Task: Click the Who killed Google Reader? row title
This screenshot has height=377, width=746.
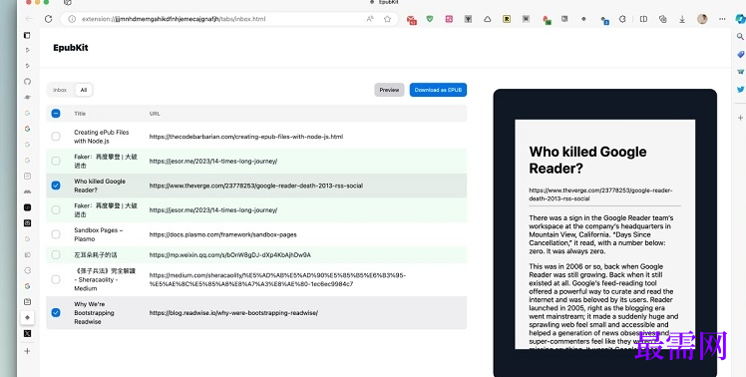Action: [x=100, y=186]
